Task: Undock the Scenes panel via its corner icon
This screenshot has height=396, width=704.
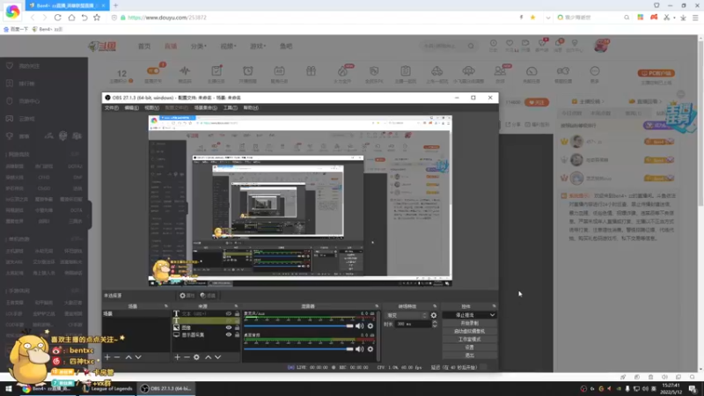Action: [166, 306]
